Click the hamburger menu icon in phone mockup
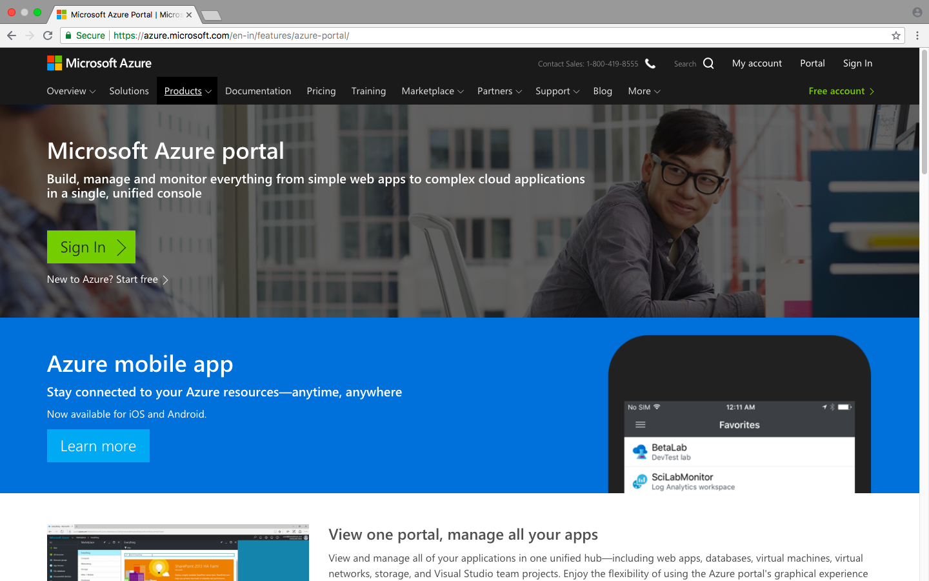The width and height of the screenshot is (929, 581). 641,425
